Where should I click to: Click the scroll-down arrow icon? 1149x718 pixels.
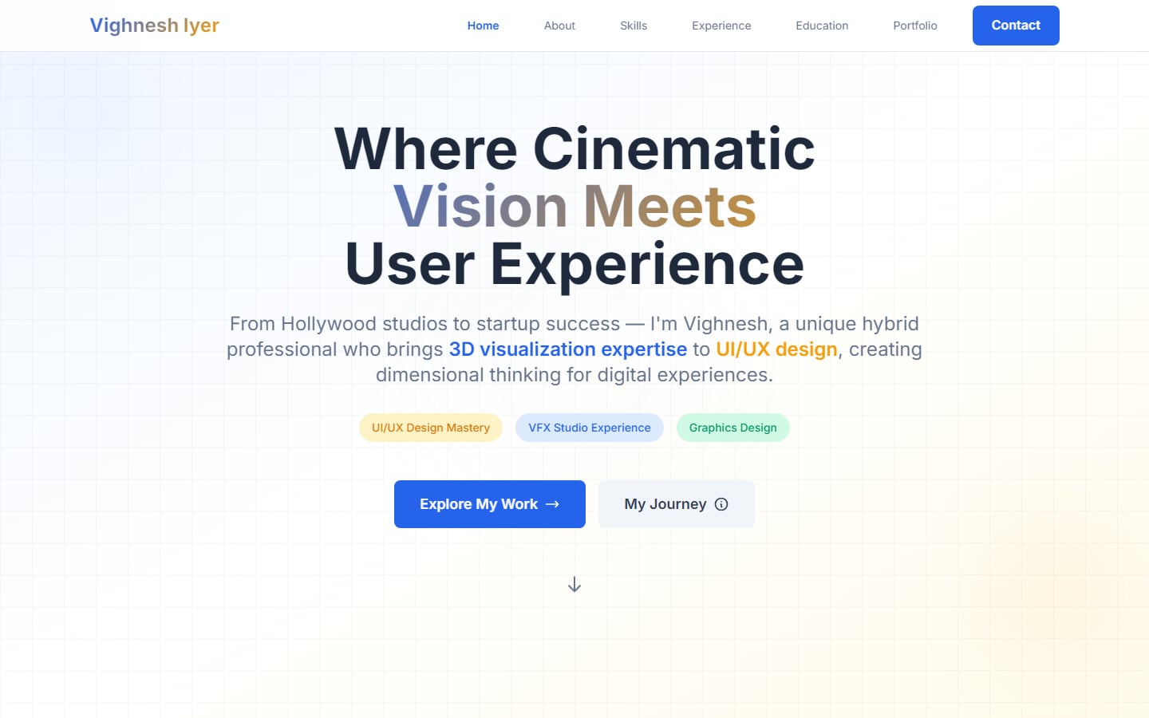[574, 585]
